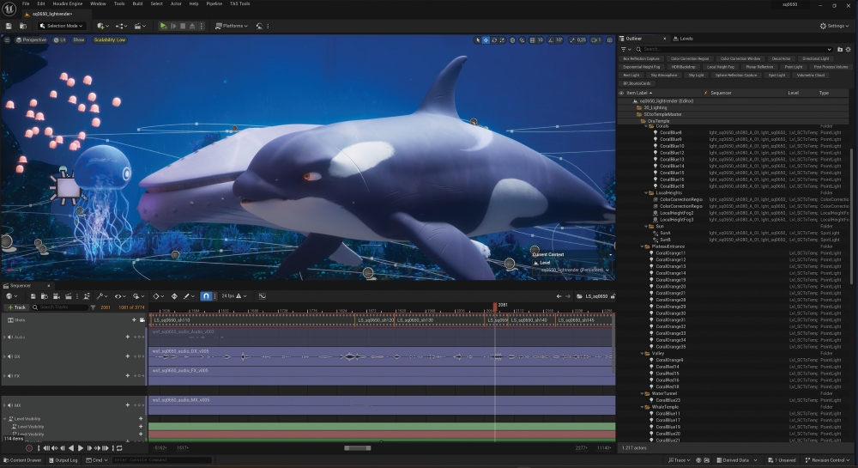Click the Sequencer playhead marker at 2081
This screenshot has height=468, width=858.
[495, 306]
